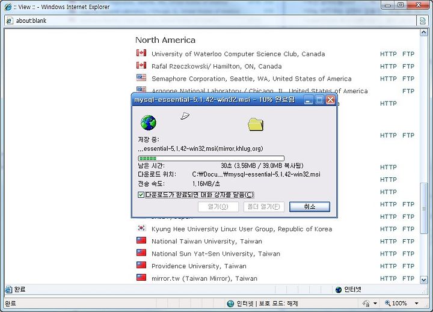Click the disabled 열기(O) button

pos(218,207)
